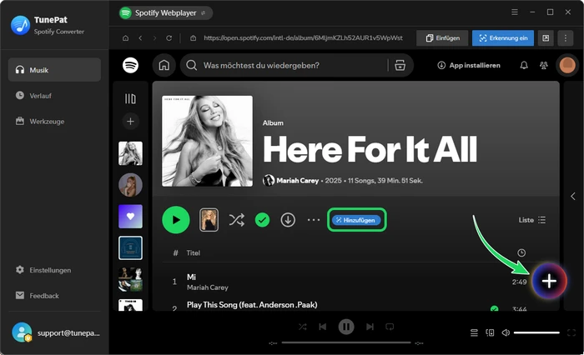
Task: Open the Werkzeuge tools section
Action: pos(54,122)
